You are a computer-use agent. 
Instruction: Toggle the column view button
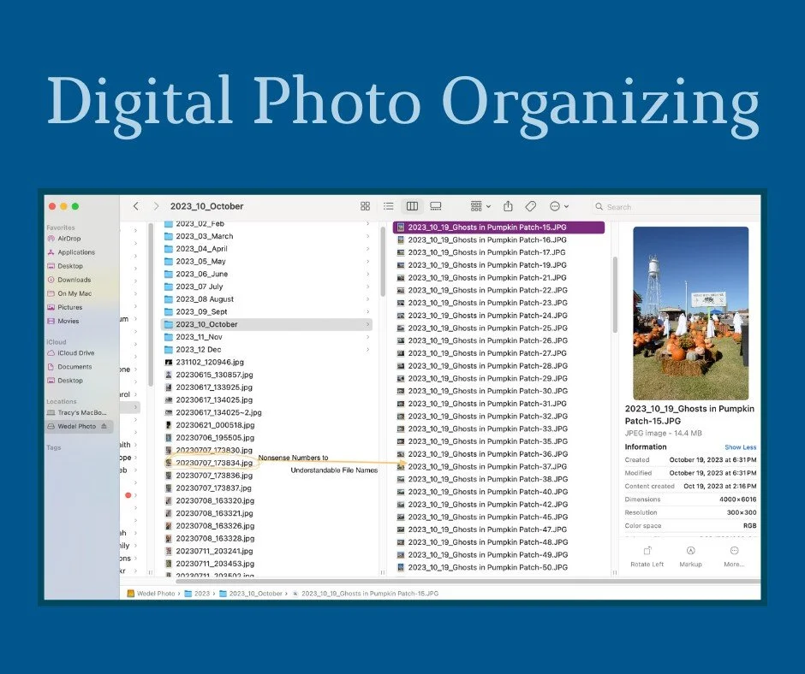point(412,206)
